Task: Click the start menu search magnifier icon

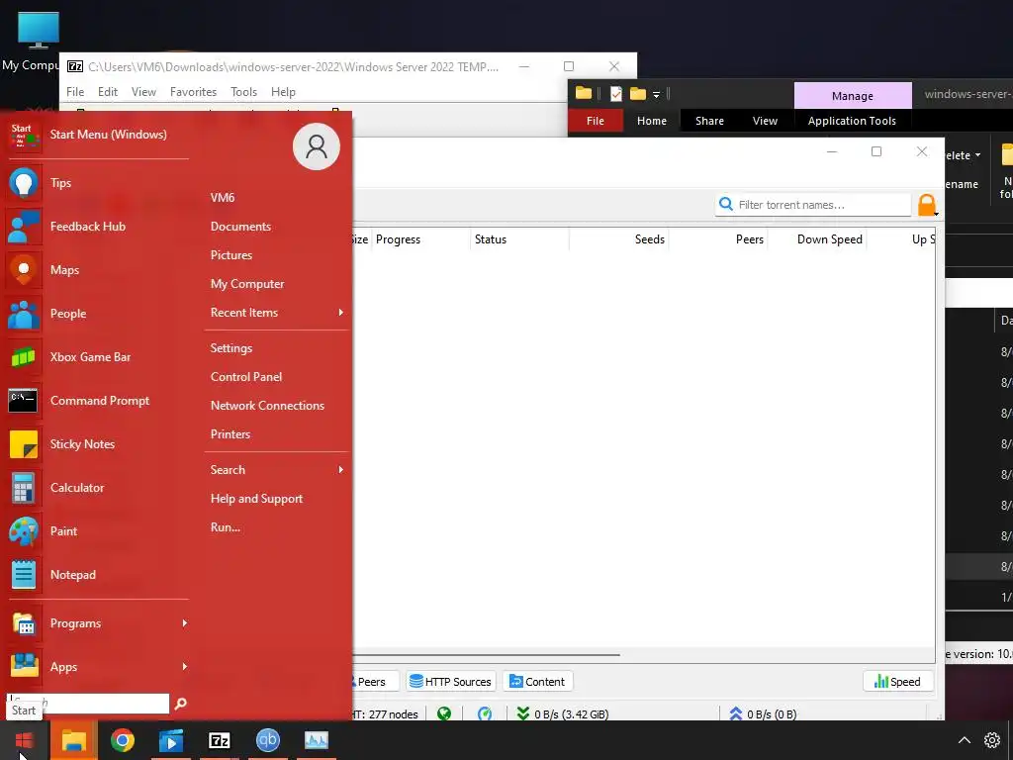Action: coord(181,704)
